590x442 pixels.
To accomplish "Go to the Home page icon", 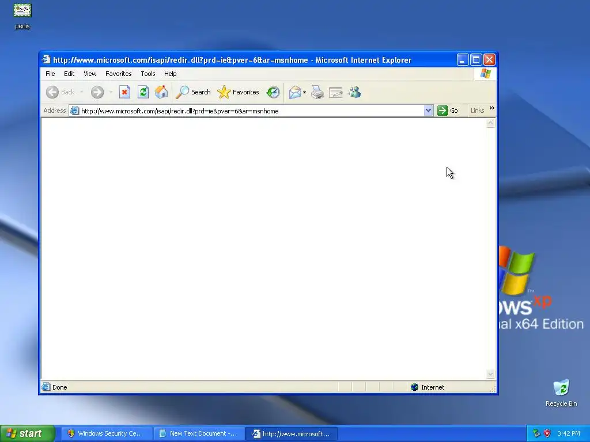I will (161, 92).
